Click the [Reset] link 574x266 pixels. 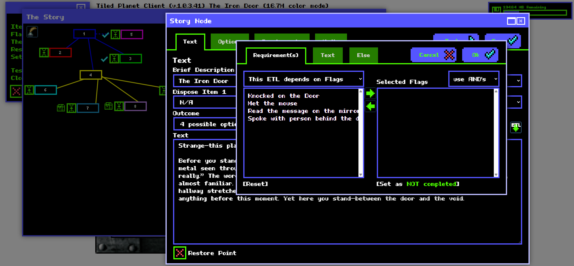coord(255,184)
